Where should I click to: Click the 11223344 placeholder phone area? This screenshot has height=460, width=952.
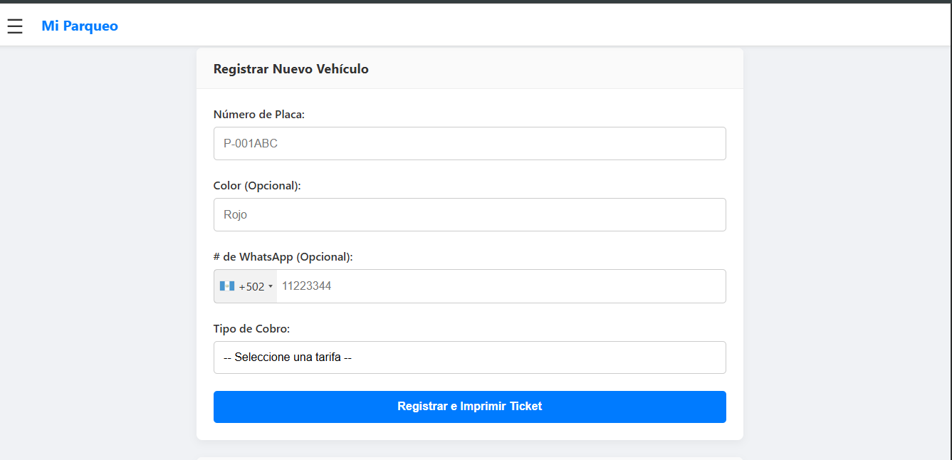tap(498, 286)
